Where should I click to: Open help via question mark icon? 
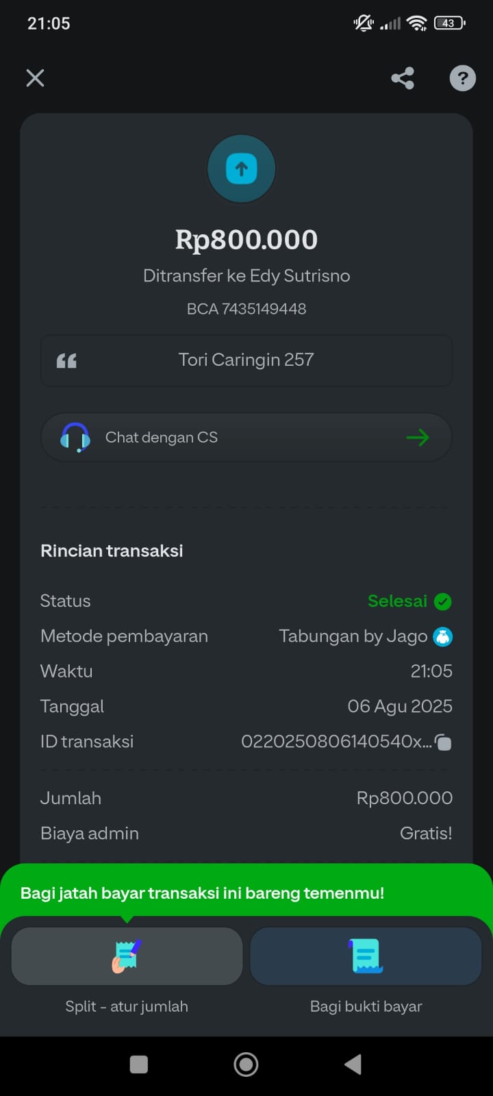[462, 78]
